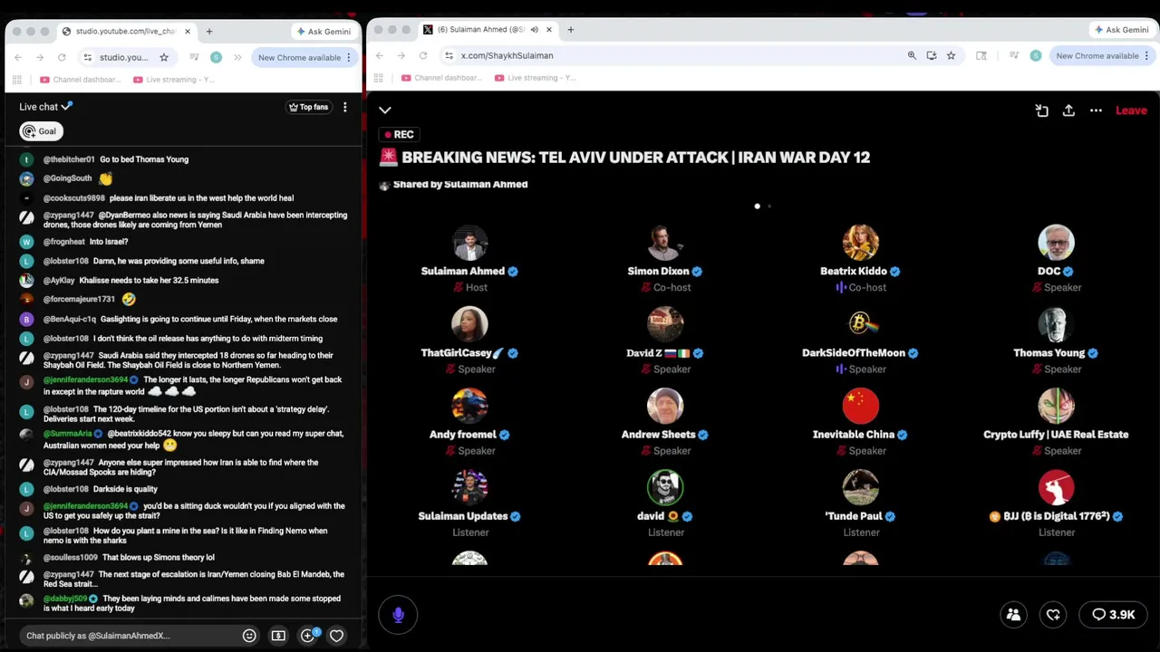Select the Top fans button in live chat

(x=308, y=107)
